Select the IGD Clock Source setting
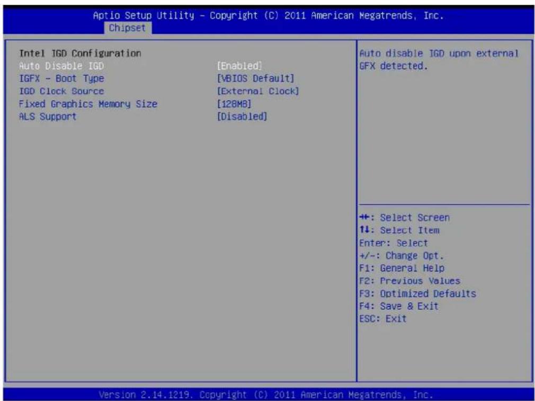535x401 pixels. (x=61, y=91)
